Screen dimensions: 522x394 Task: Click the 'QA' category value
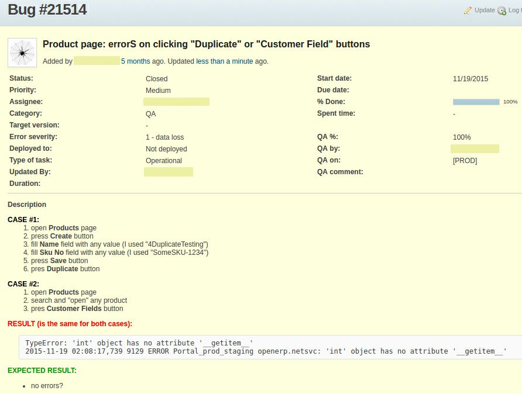point(151,114)
